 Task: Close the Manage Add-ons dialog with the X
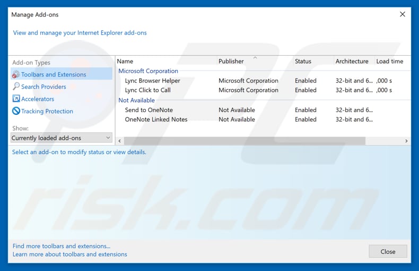point(403,14)
